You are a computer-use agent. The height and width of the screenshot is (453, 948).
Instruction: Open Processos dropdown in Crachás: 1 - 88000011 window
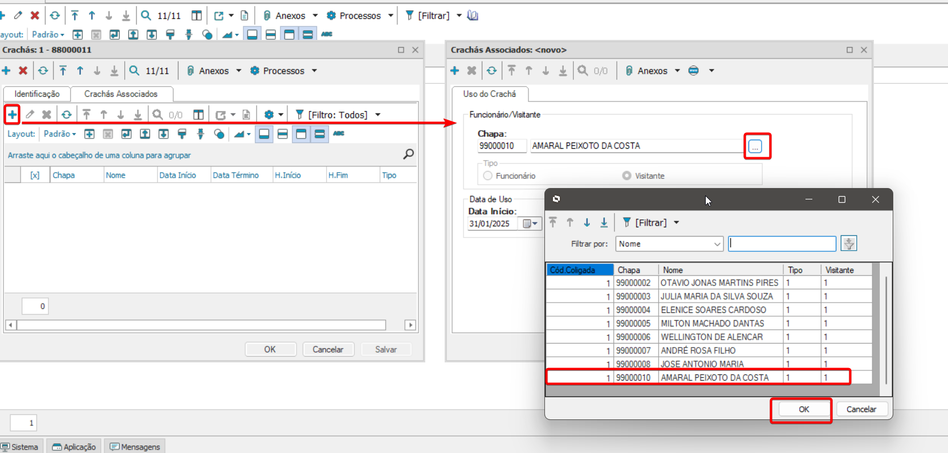click(314, 71)
